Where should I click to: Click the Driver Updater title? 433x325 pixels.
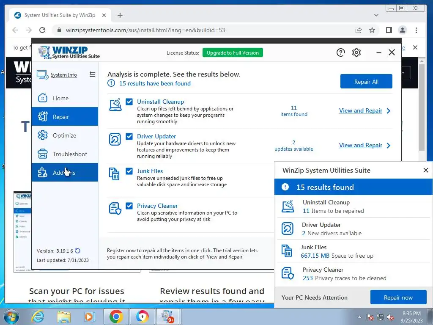[156, 136]
